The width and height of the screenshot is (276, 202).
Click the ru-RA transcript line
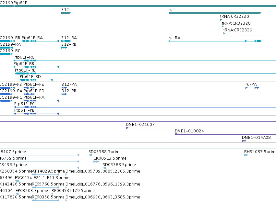tap(215, 41)
